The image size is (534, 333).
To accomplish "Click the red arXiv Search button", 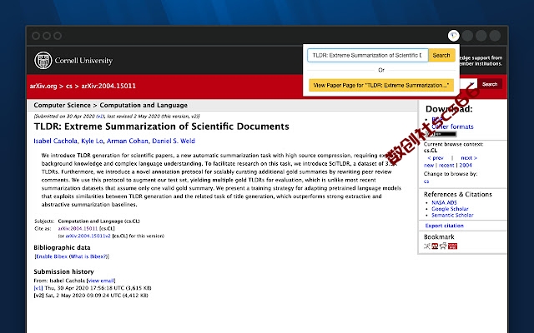I will click(490, 84).
